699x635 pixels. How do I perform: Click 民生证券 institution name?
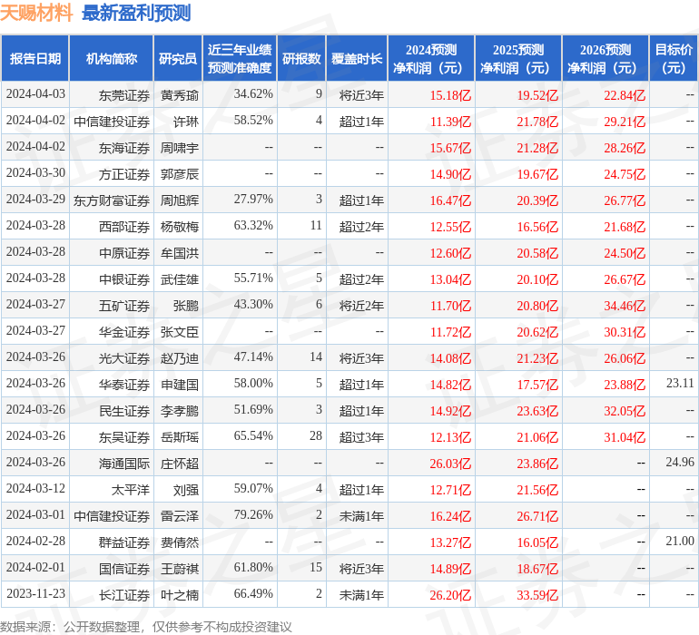[x=124, y=411]
